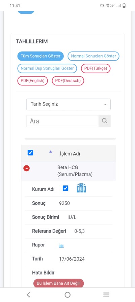
Task: Toggle the select-all checkbox in table header
Action: tap(30, 153)
